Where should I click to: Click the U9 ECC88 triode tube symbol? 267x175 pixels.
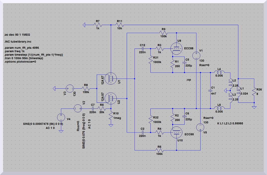click(177, 49)
